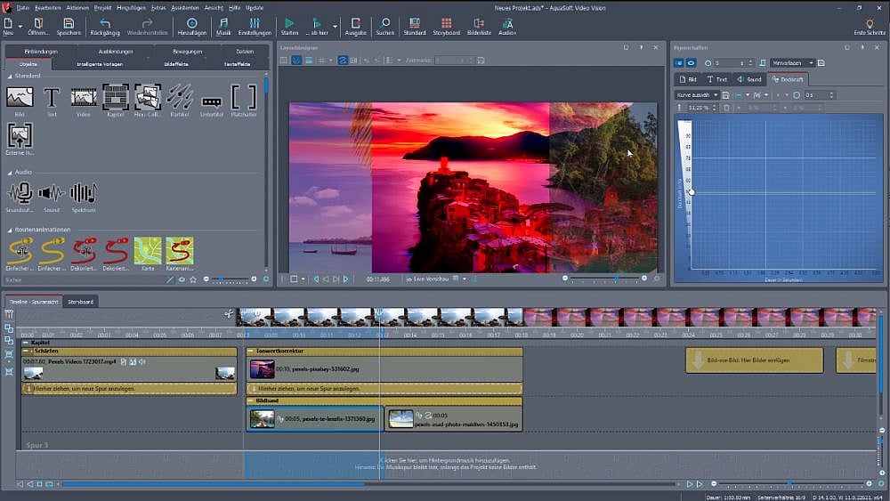
Task: Select the Spektrum audio object icon
Action: click(84, 193)
